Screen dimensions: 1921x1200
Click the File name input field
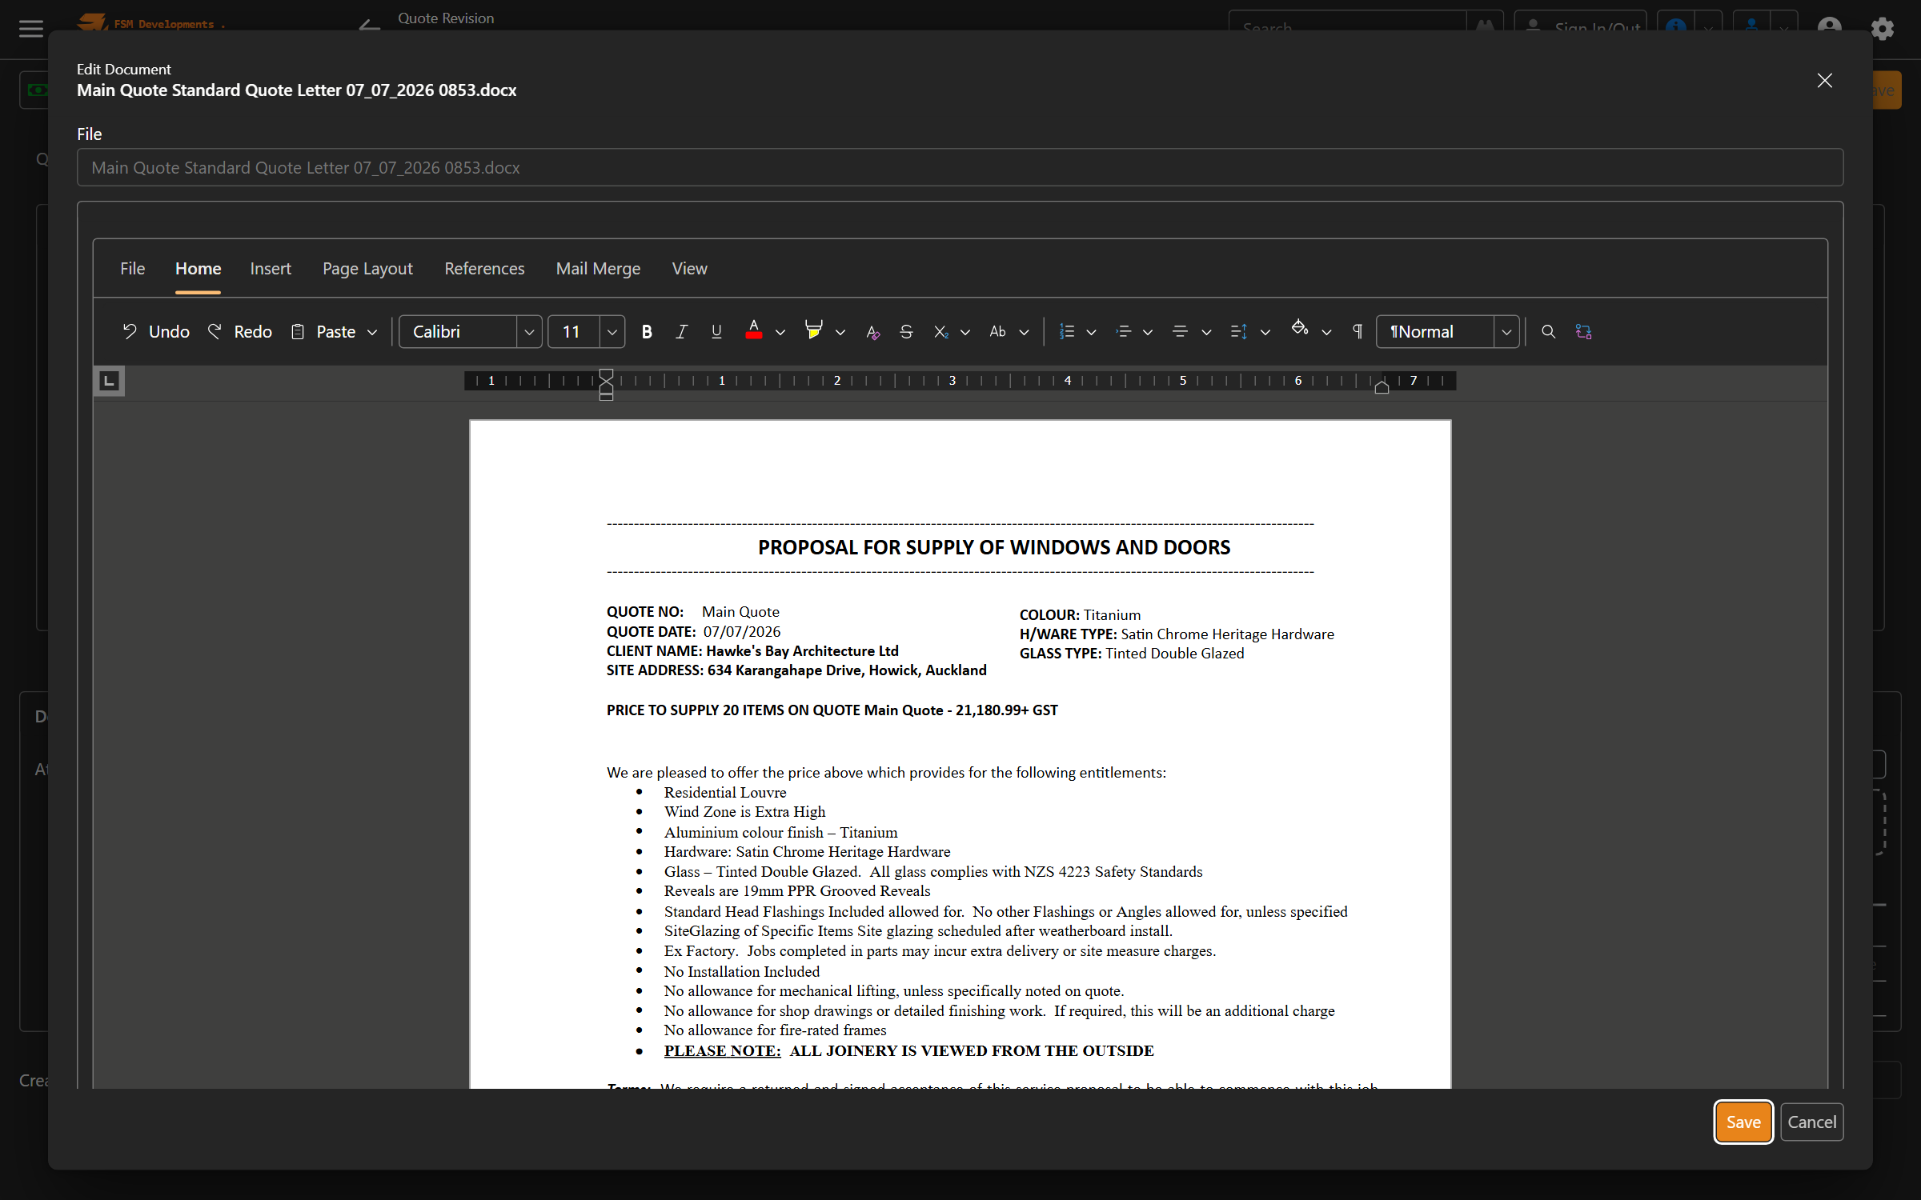pyautogui.click(x=960, y=167)
